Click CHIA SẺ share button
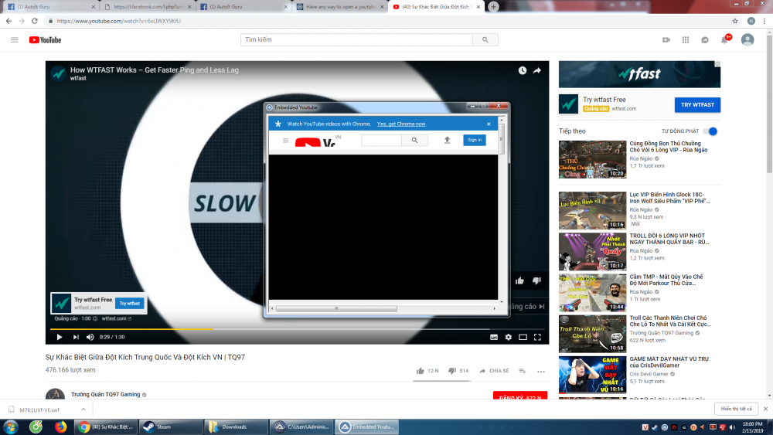Viewport: 773px width, 435px height. (494, 371)
